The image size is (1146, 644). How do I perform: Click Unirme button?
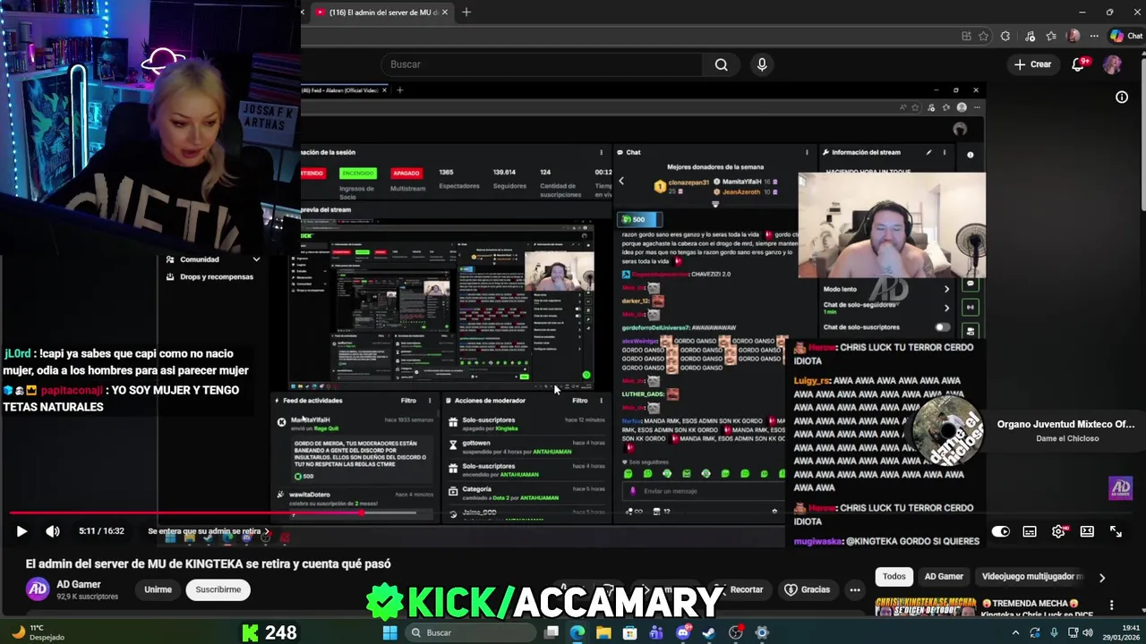pos(158,589)
